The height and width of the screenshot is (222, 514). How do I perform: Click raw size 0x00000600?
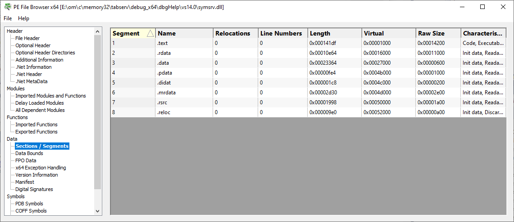click(431, 63)
